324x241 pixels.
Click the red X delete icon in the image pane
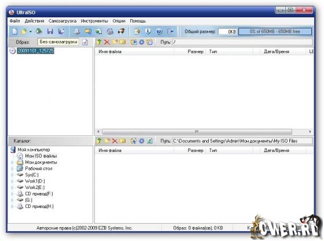pos(107,42)
